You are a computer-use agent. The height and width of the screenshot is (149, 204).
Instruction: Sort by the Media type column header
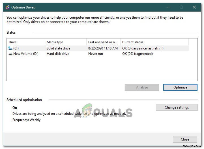(x=66, y=42)
